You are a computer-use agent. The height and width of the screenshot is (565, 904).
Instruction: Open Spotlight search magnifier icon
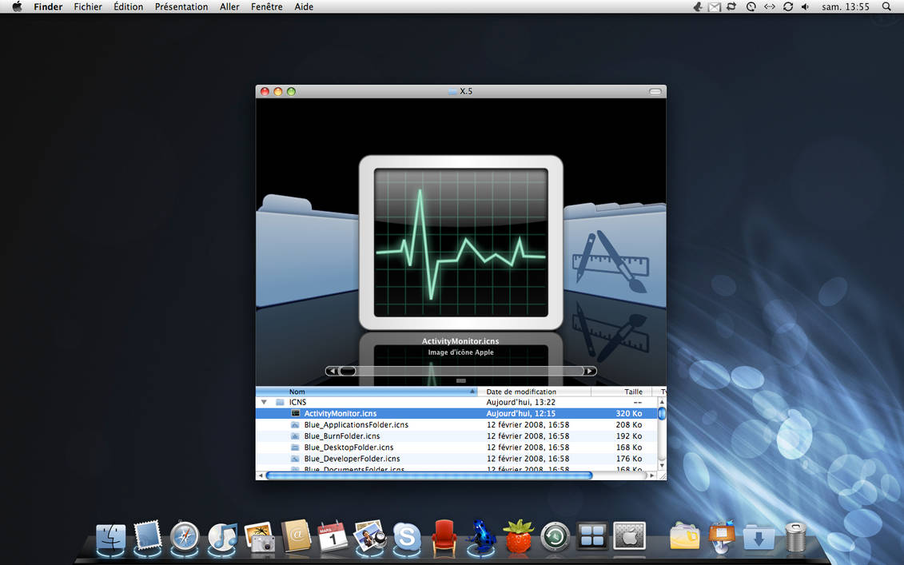coord(886,7)
